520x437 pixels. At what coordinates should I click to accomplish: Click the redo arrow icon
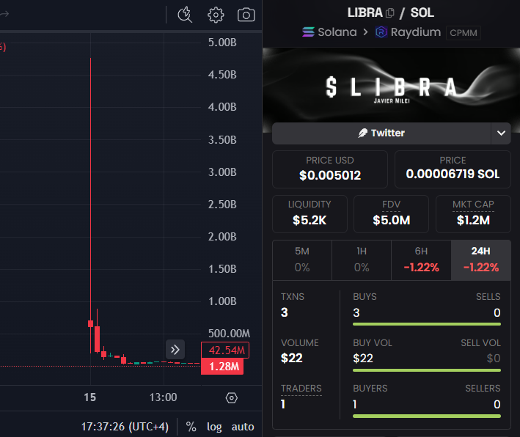4,14
